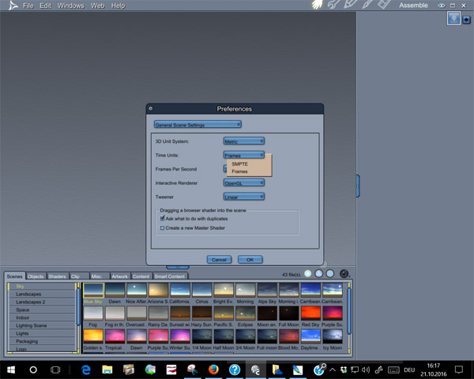
Task: Click the blue question mark help icon in taskbar
Action: click(x=235, y=370)
